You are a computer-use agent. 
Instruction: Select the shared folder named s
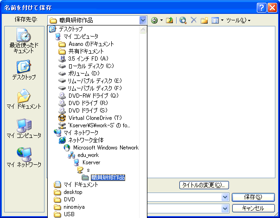click(84, 170)
